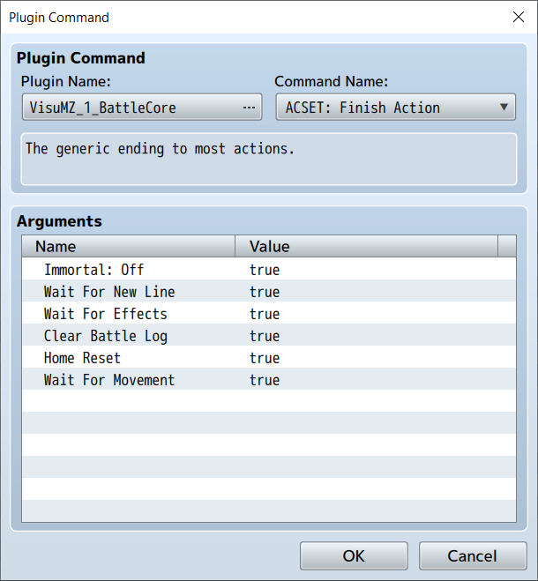
Task: Select the Wait For New Line argument
Action: point(109,292)
